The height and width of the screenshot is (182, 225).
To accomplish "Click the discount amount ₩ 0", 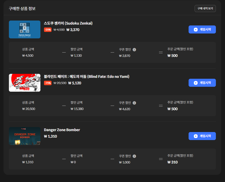I will point(73,162).
